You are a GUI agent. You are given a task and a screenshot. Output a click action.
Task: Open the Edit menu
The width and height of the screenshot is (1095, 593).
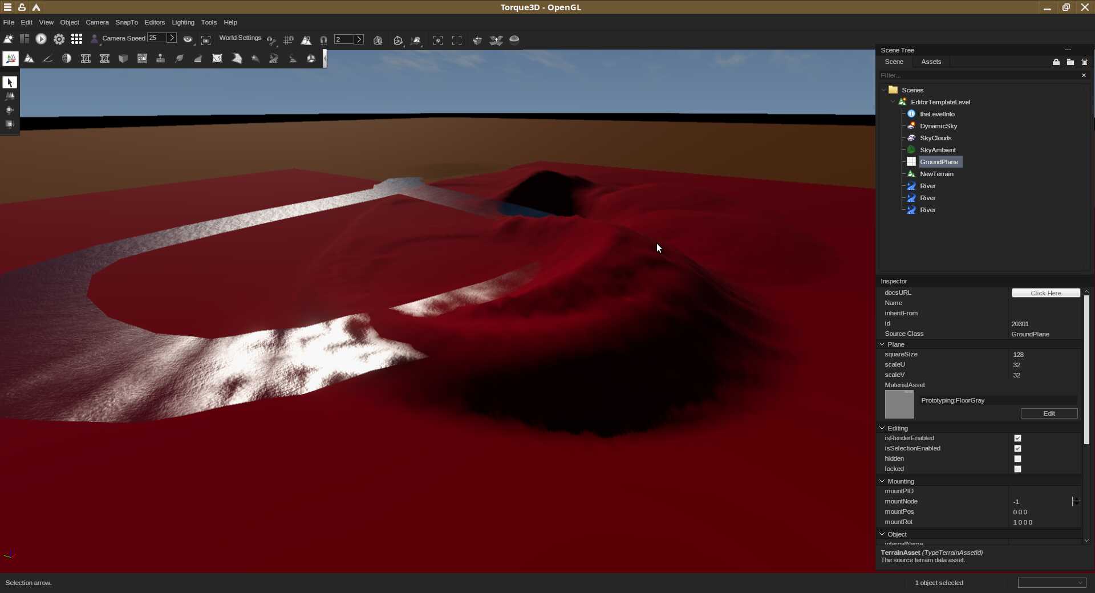pyautogui.click(x=27, y=22)
